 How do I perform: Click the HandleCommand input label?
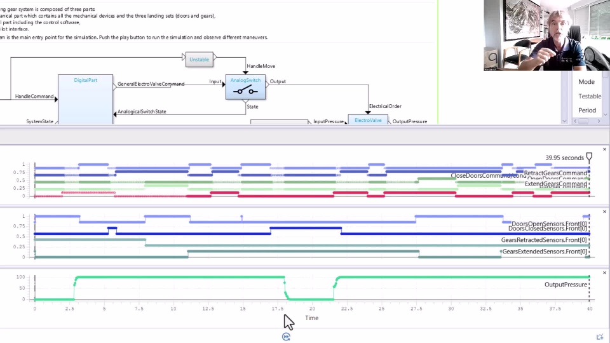tap(34, 97)
